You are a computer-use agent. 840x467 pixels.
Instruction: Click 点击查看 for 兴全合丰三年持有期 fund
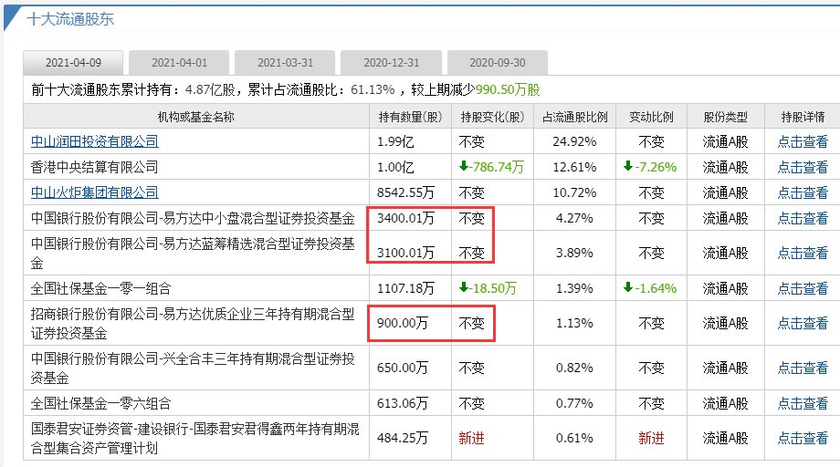pos(803,368)
